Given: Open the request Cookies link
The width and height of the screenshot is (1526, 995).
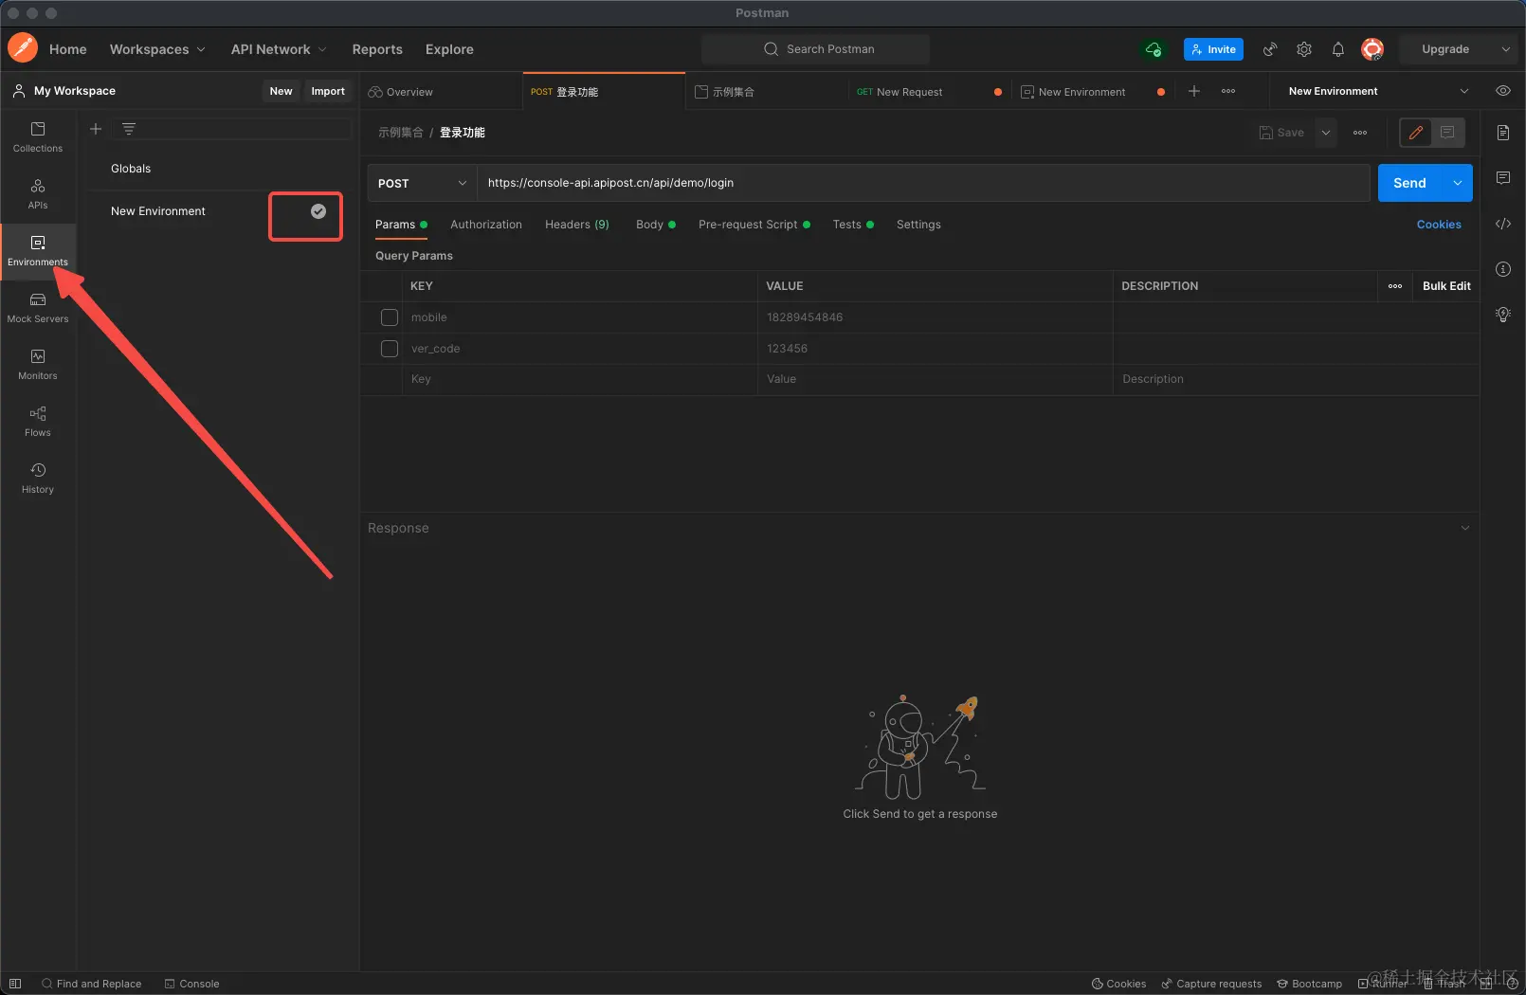Looking at the screenshot, I should pos(1439,225).
